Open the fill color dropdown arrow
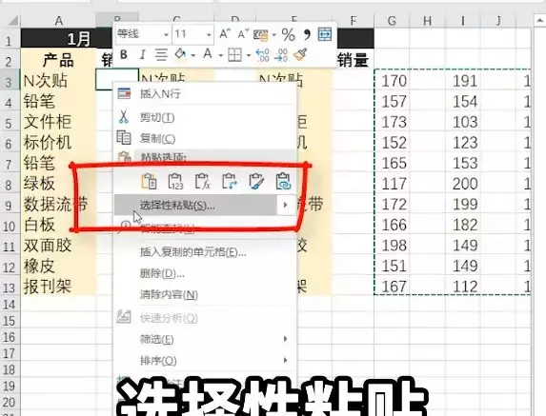 [192, 55]
